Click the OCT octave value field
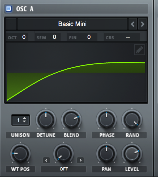158x177 pixels. coord(17,37)
